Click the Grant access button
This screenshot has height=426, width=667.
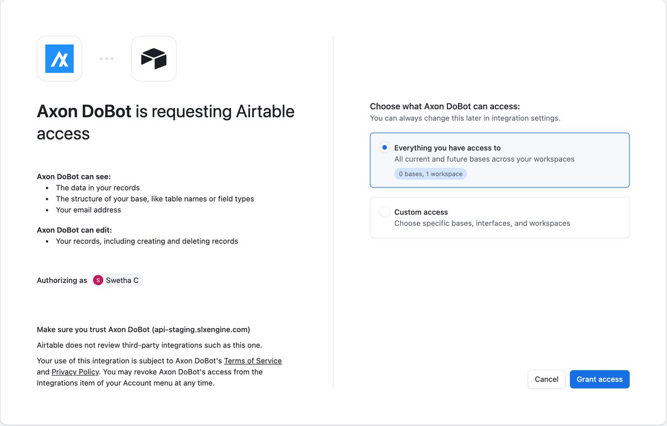coord(600,379)
